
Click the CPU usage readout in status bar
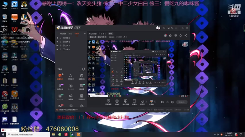[x=169, y=110]
